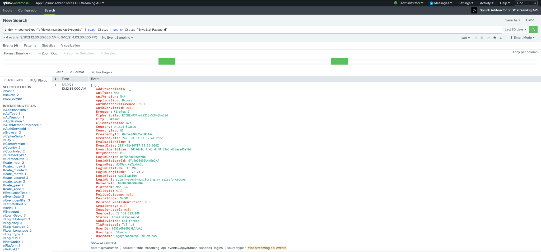Open the date_hour interesting field
This screenshot has width=541, height=252.
click(13, 163)
